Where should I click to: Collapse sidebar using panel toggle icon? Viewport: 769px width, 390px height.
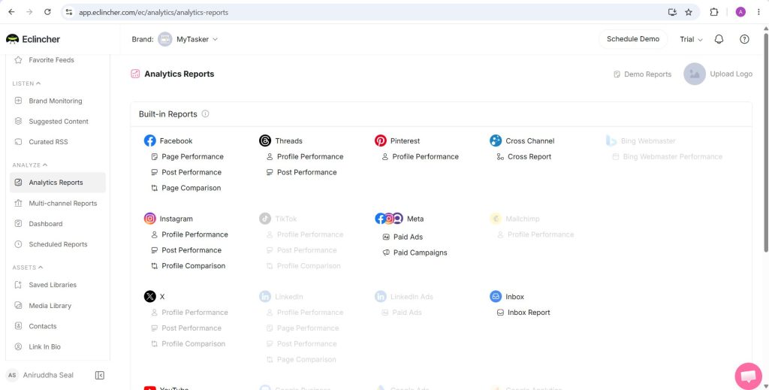click(x=100, y=375)
